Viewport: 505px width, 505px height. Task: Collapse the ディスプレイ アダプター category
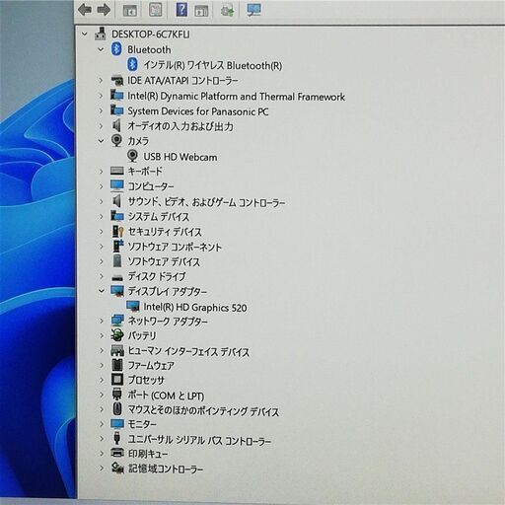point(102,291)
